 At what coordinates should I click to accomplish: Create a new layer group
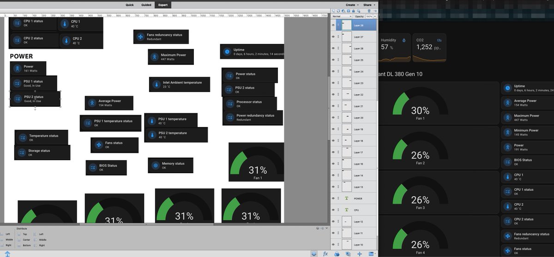pyautogui.click(x=338, y=11)
